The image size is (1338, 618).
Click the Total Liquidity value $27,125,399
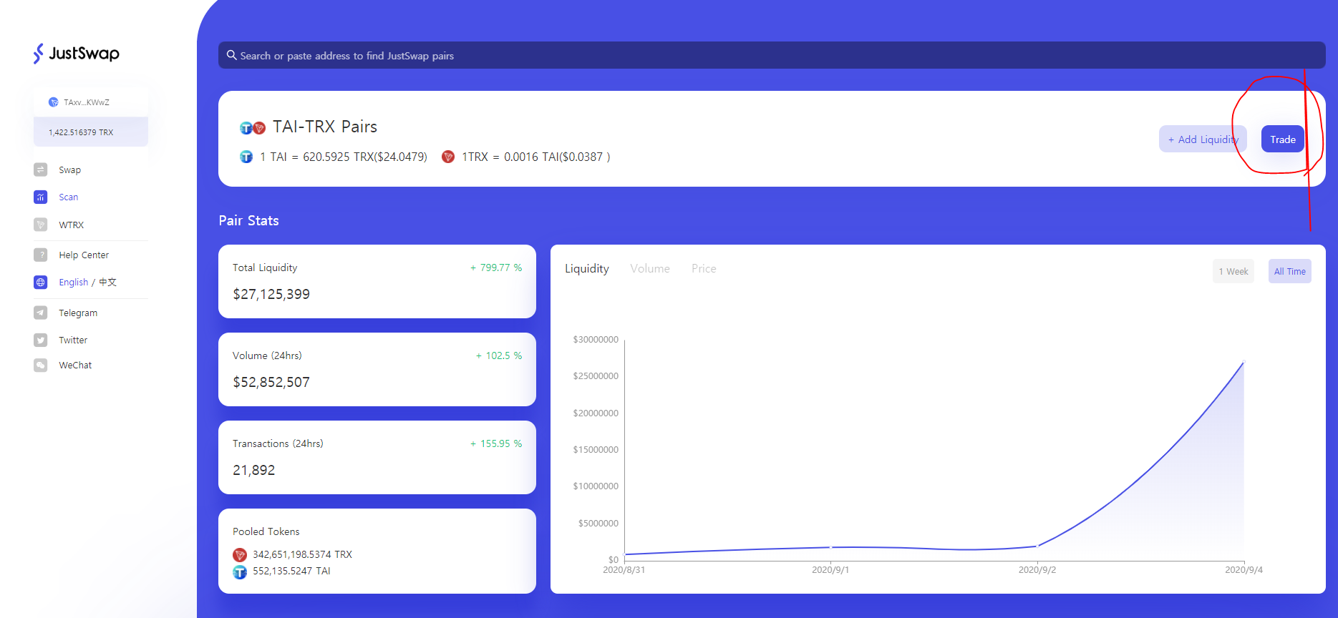point(271,294)
